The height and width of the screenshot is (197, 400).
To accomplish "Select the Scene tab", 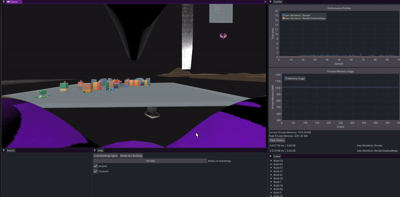I will 277,156.
